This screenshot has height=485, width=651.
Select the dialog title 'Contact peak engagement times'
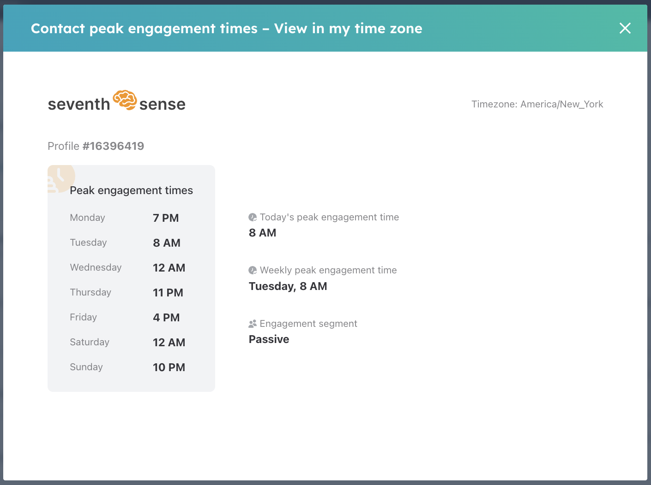(x=144, y=29)
